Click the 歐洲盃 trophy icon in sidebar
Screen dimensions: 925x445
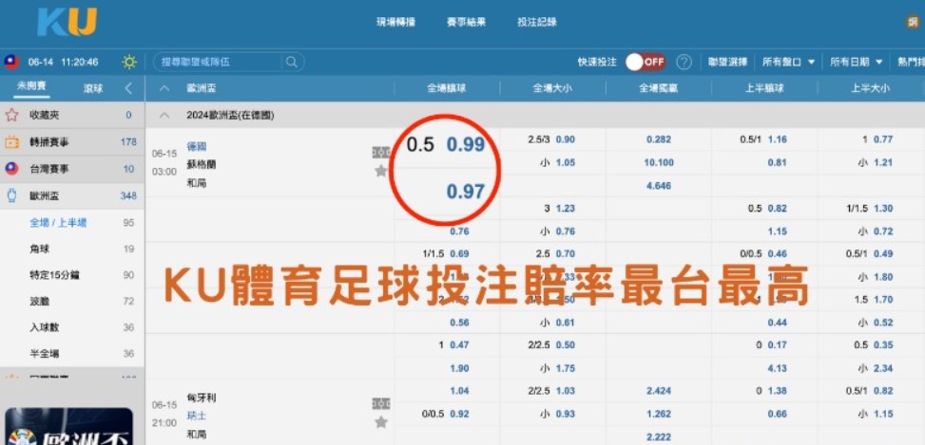coord(11,196)
